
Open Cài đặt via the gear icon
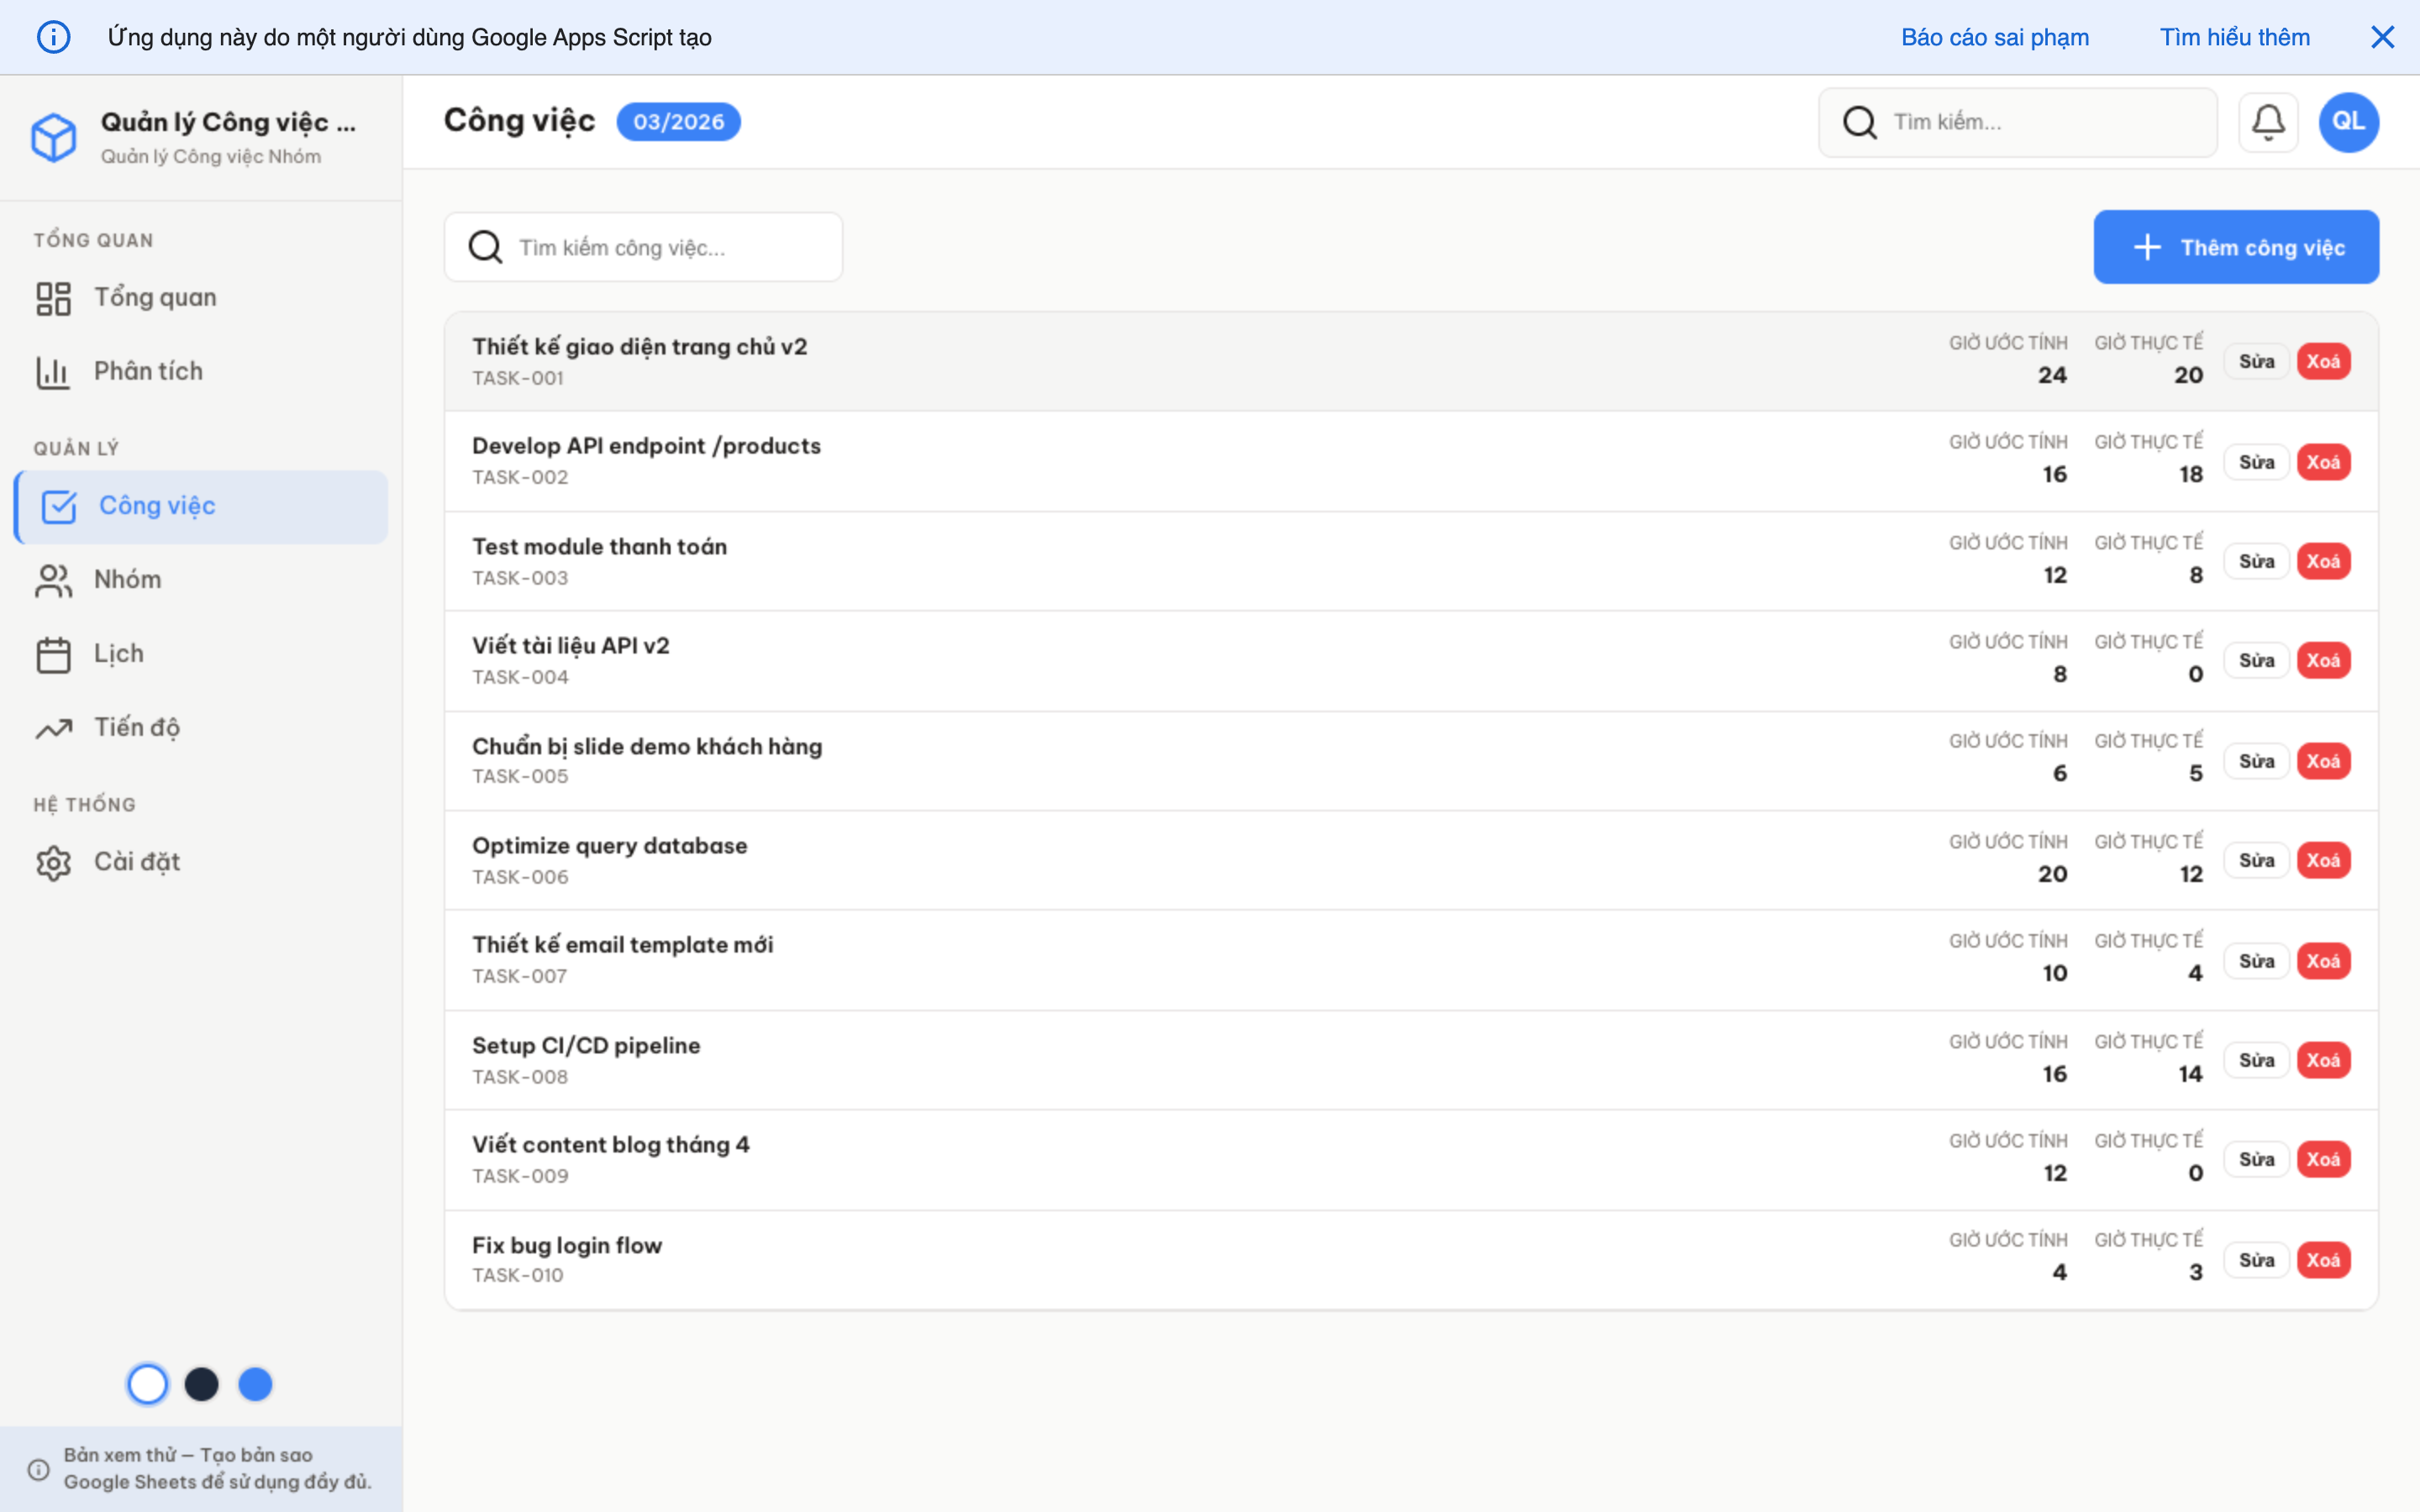coord(54,861)
